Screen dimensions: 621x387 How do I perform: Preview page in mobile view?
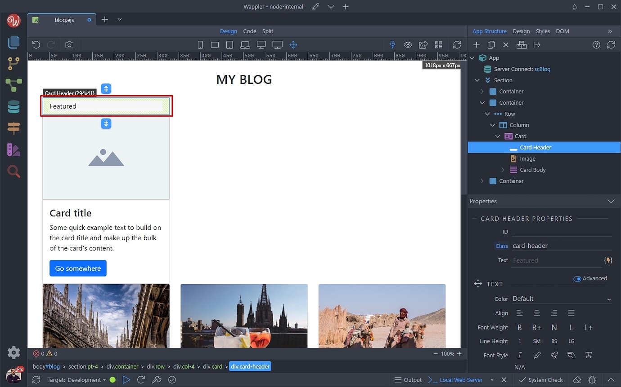200,44
